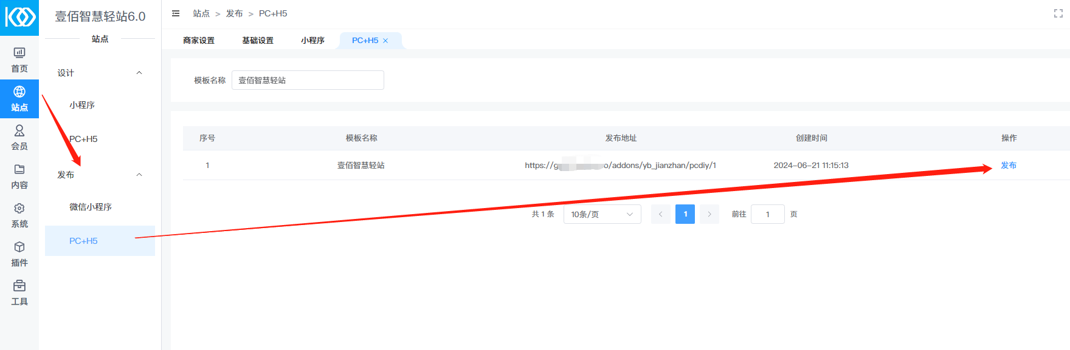Collapse the 发布 section
Viewport: 1070px width, 350px height.
coord(139,175)
